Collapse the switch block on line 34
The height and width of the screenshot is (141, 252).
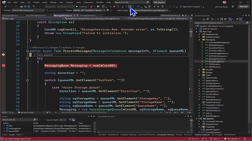click(x=28, y=80)
